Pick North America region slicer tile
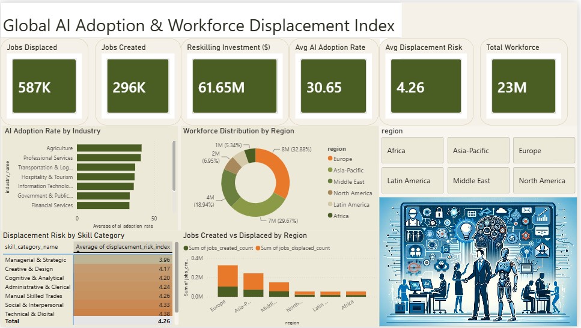Screen dimensions: 581x328 (x=544, y=180)
